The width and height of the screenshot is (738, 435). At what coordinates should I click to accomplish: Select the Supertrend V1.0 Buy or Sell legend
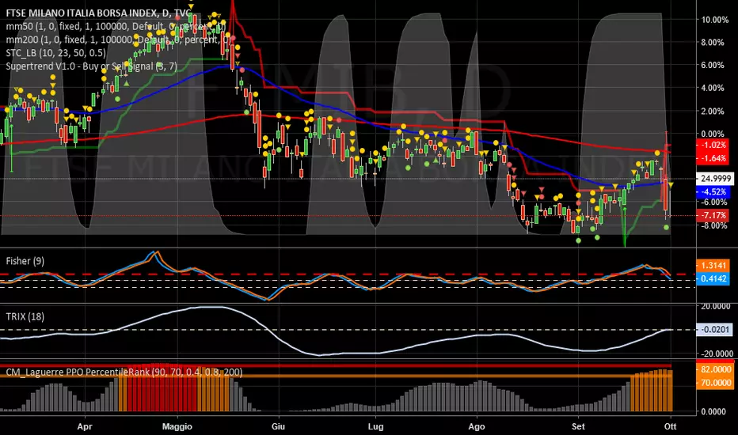(x=91, y=66)
